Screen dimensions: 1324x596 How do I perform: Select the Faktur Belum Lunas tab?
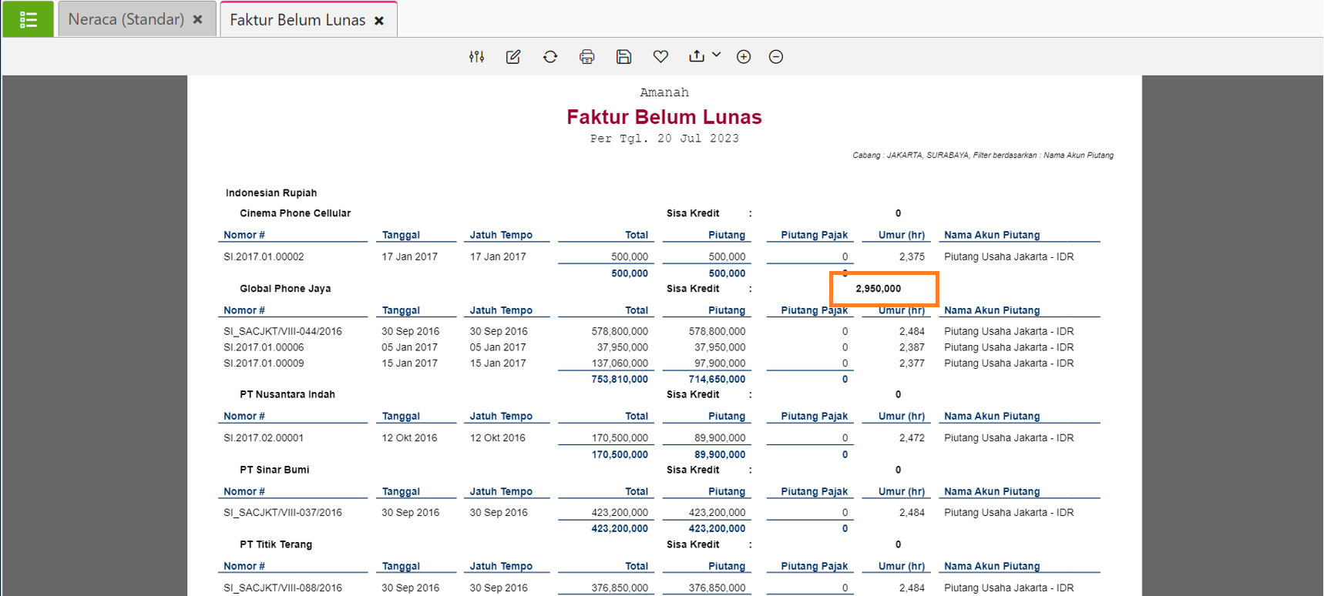click(x=297, y=20)
